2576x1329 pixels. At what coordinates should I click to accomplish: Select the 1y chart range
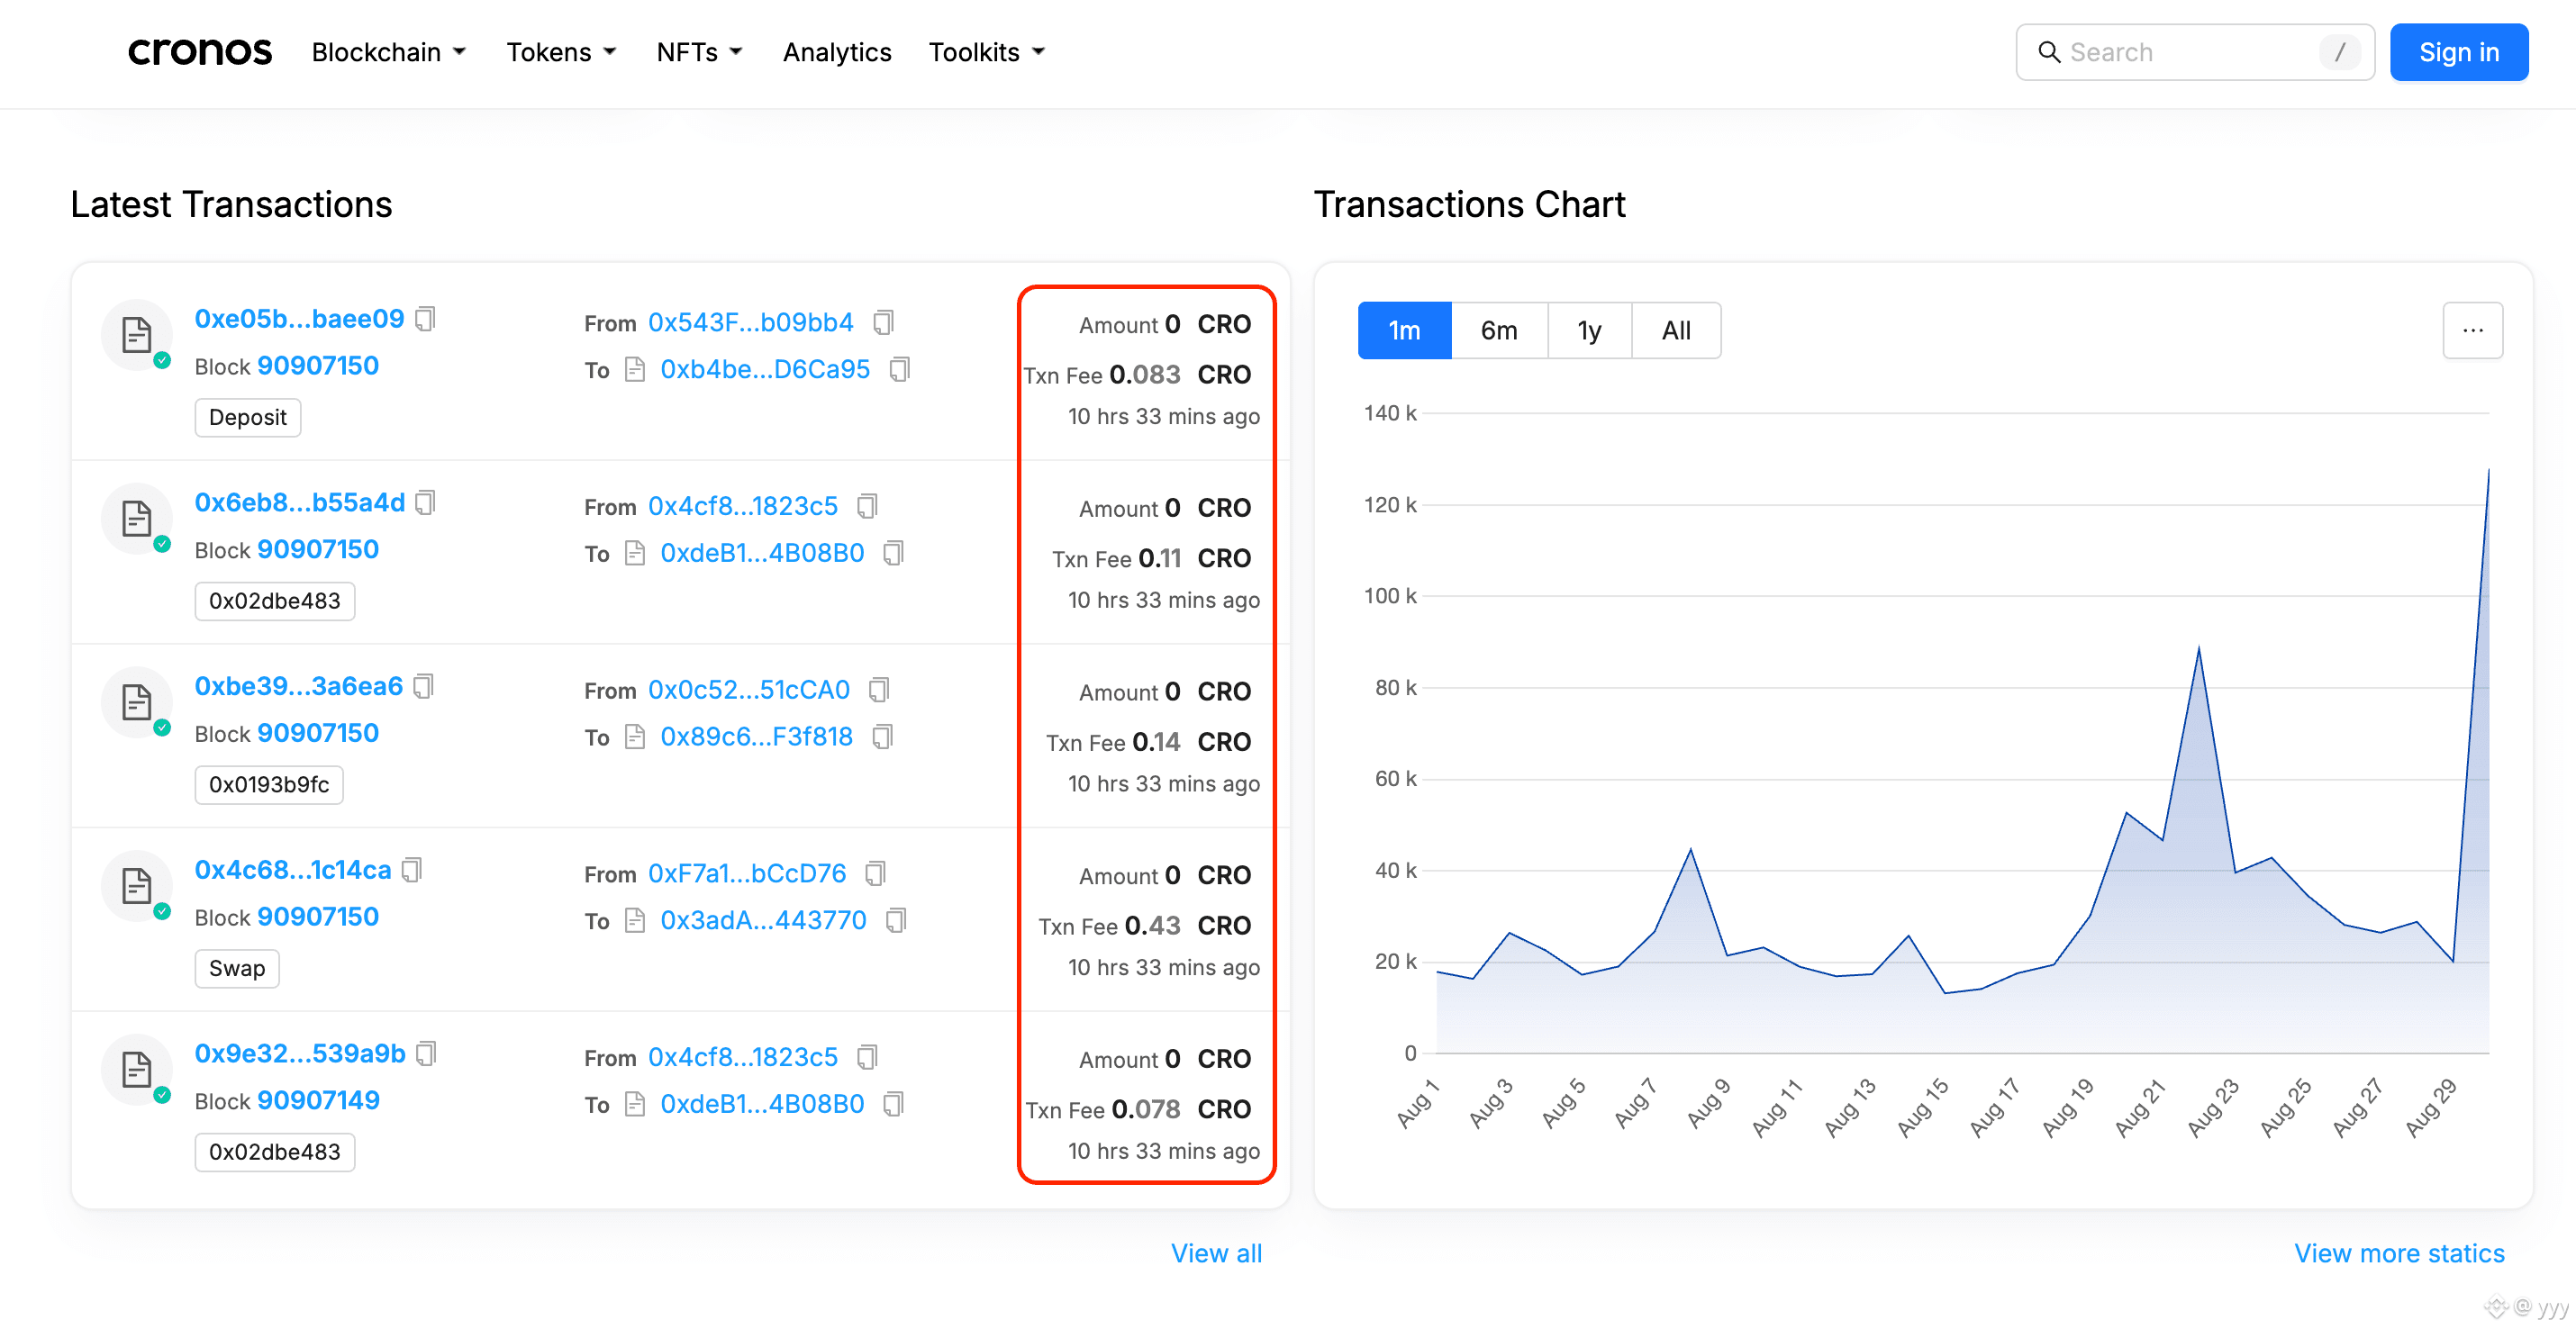coord(1589,330)
